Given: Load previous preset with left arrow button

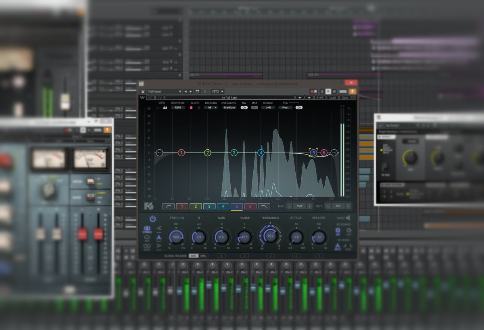Looking at the screenshot, I should pyautogui.click(x=300, y=98).
